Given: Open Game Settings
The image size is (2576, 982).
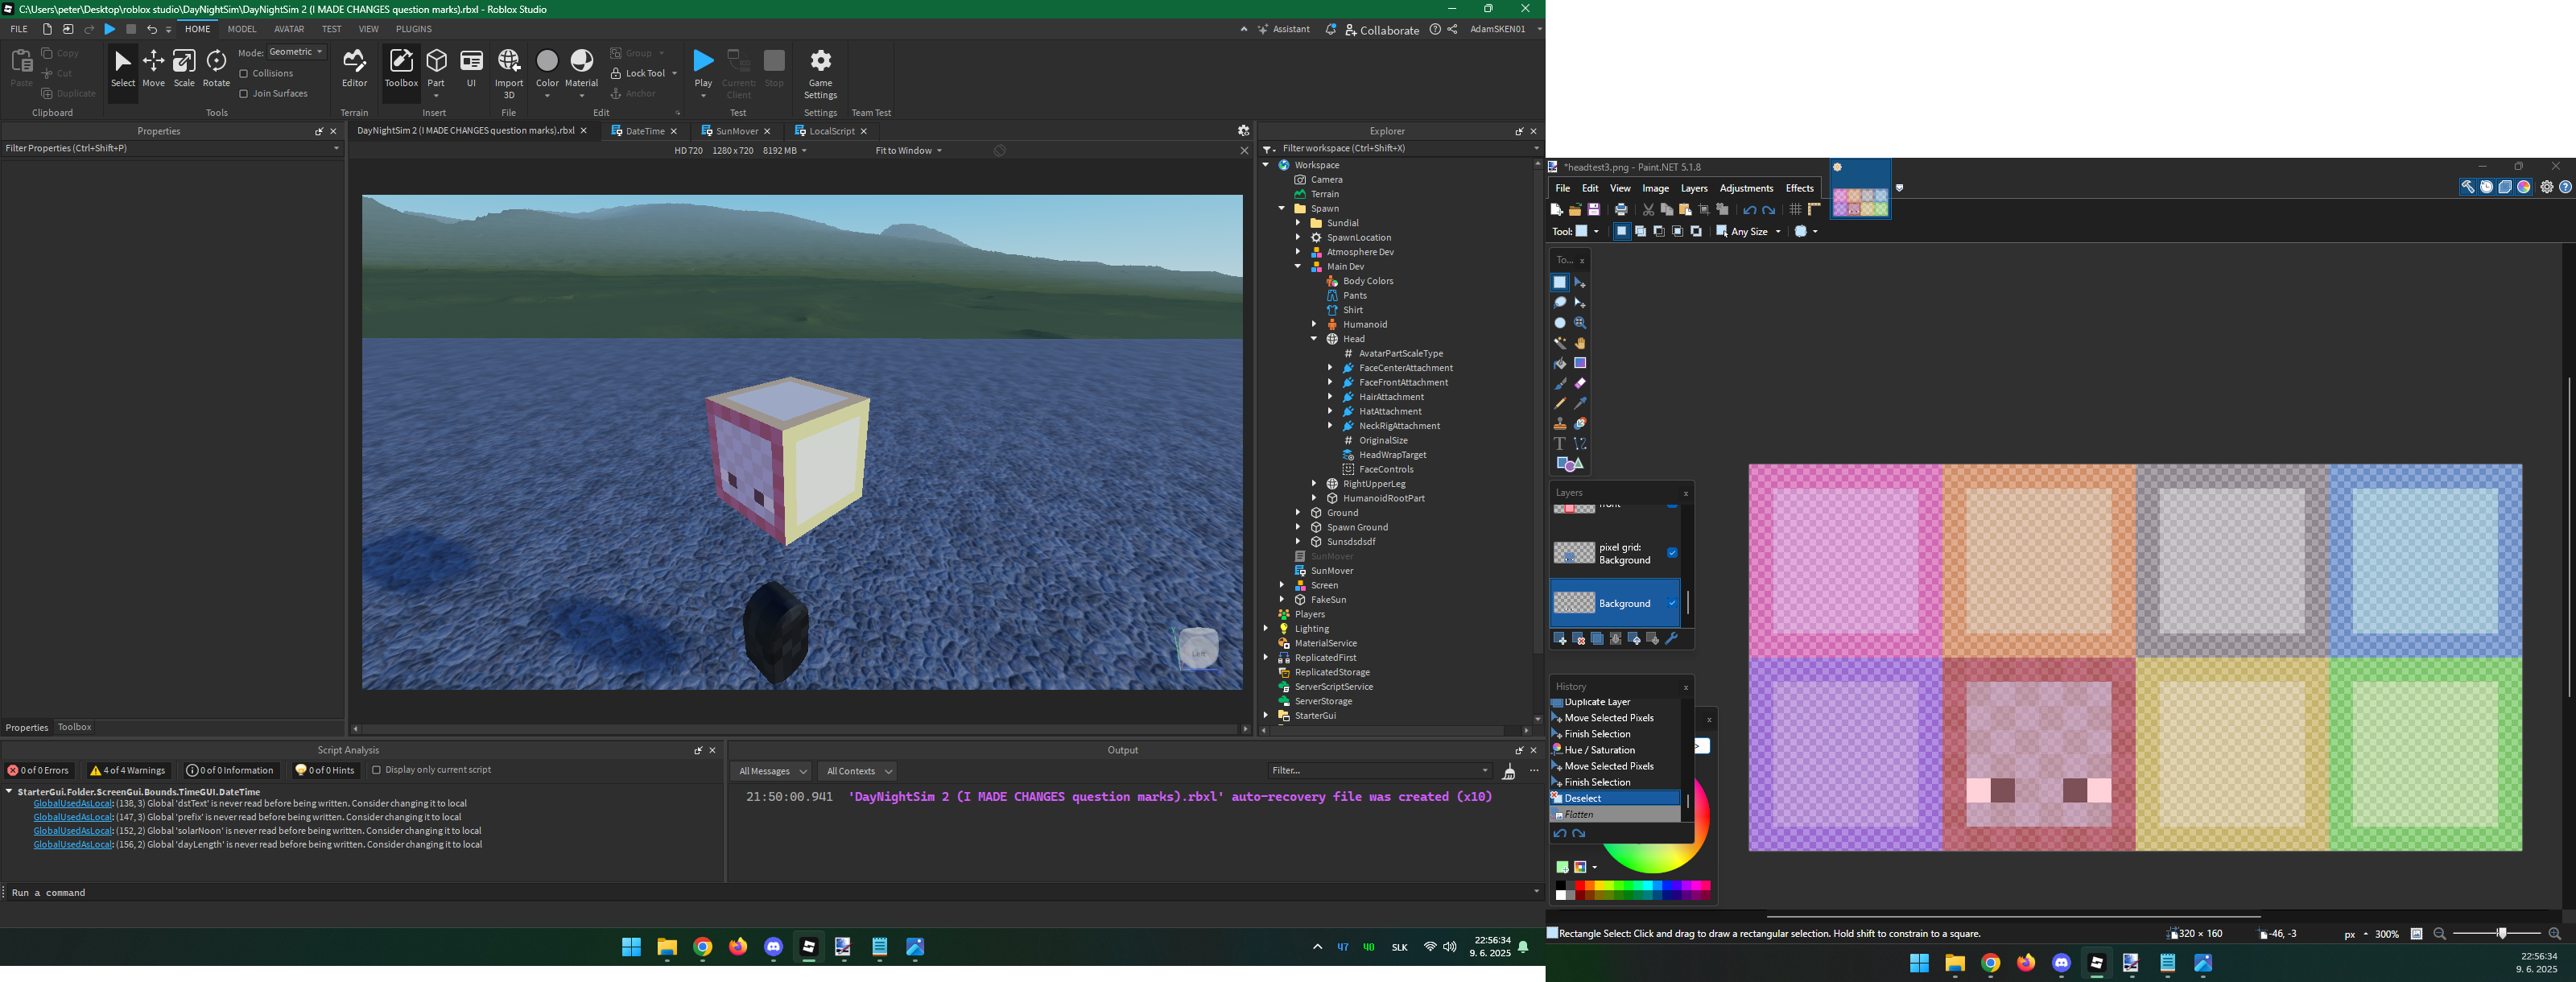Looking at the screenshot, I should [820, 69].
